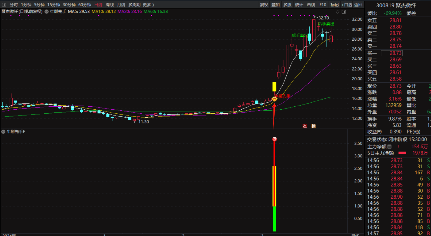The image size is (431, 236).
Task: Open the 画线 drawing tool
Action: pos(311,5)
